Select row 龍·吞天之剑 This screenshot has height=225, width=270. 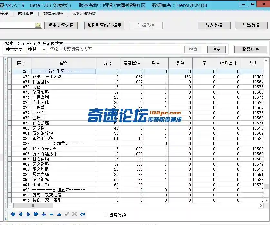point(136,148)
